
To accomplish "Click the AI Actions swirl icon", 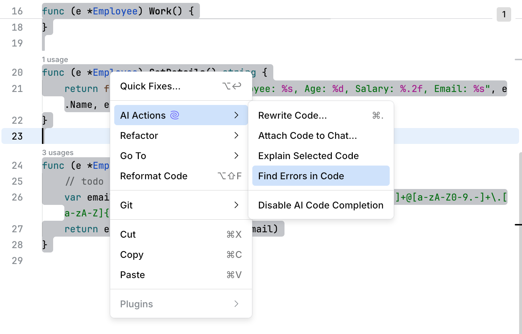I will tap(175, 115).
